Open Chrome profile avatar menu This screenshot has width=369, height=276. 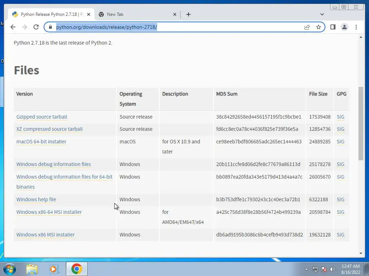344,27
